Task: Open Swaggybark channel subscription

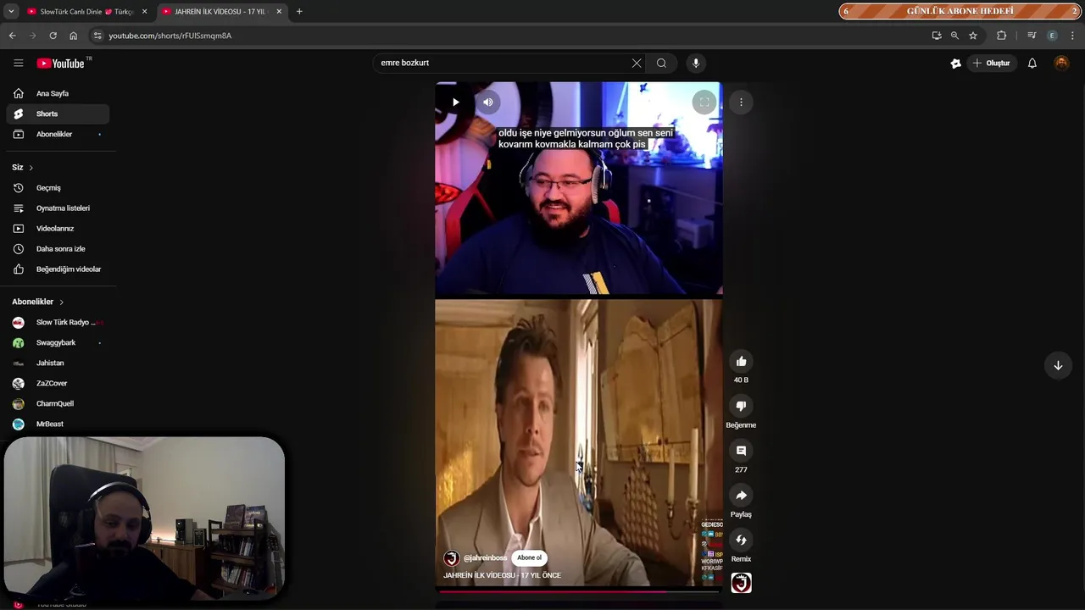Action: tap(58, 342)
